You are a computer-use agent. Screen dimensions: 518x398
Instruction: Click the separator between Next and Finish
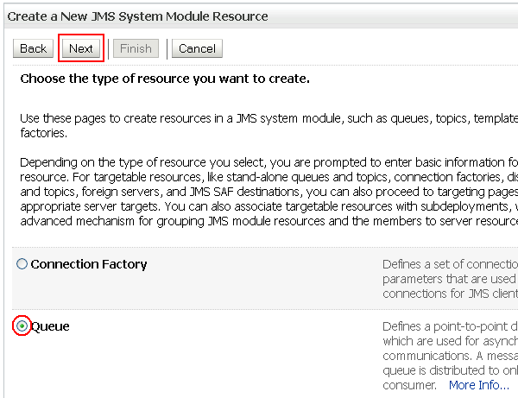(x=109, y=48)
